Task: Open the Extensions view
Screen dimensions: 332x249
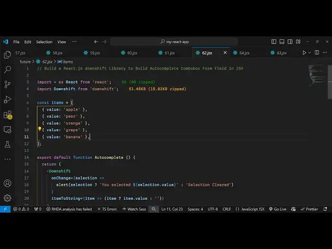Action: point(8,115)
